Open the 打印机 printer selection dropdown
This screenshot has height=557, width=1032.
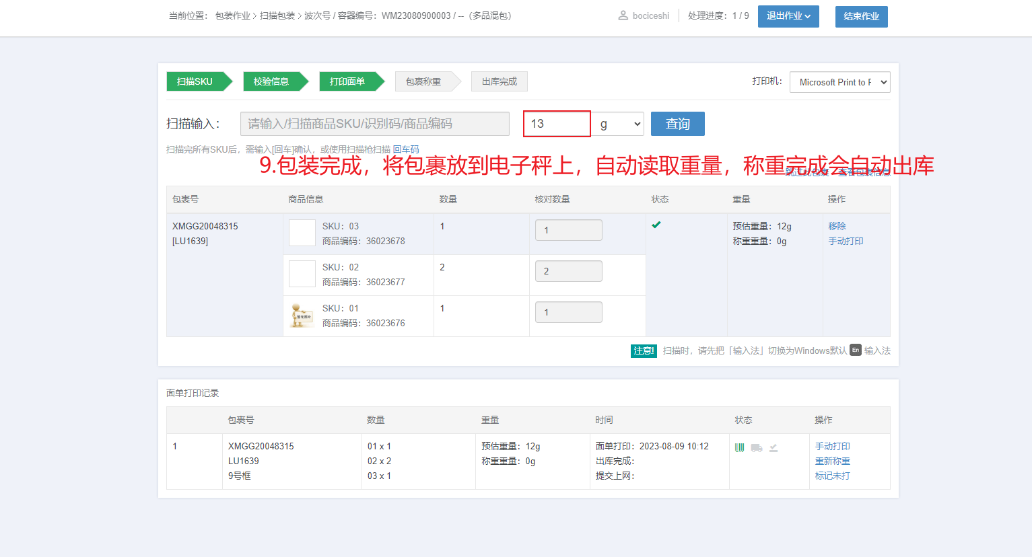(x=839, y=82)
